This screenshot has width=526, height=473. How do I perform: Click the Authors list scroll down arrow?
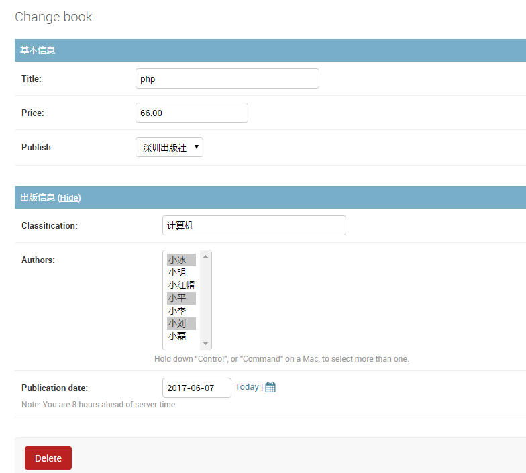[x=205, y=344]
